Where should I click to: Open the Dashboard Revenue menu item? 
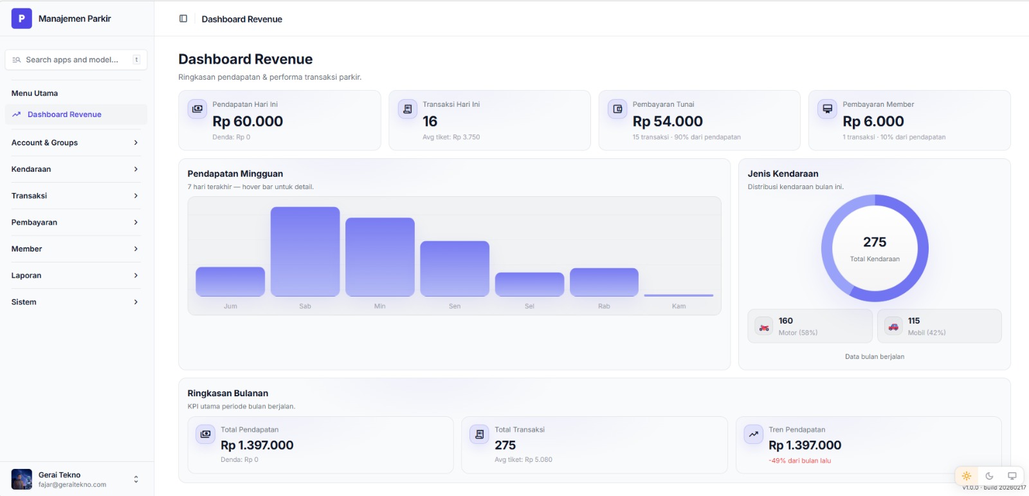coord(64,115)
